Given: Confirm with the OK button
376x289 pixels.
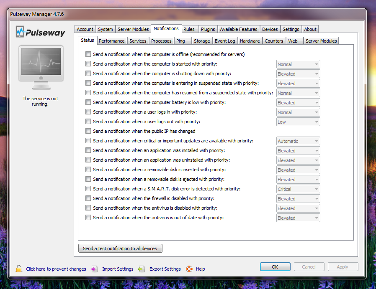Looking at the screenshot, I should point(275,267).
